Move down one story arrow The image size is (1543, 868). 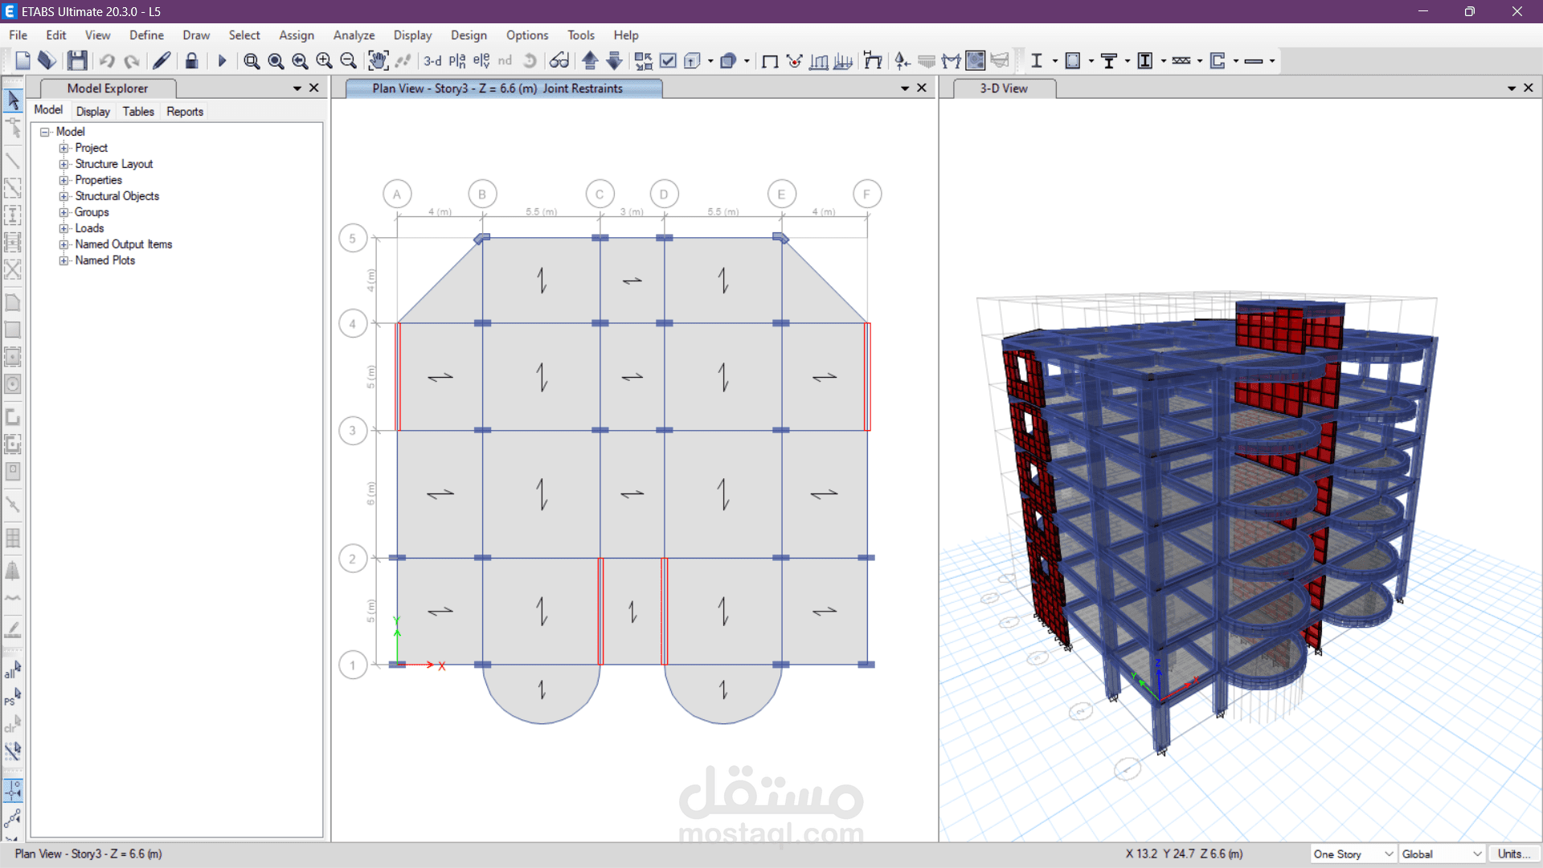(x=614, y=60)
